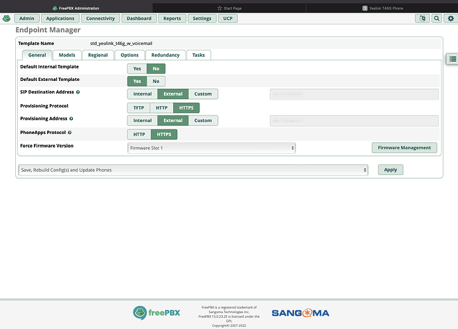This screenshot has height=329, width=458.
Task: Open the settings gear icon in top bar
Action: [x=451, y=19]
